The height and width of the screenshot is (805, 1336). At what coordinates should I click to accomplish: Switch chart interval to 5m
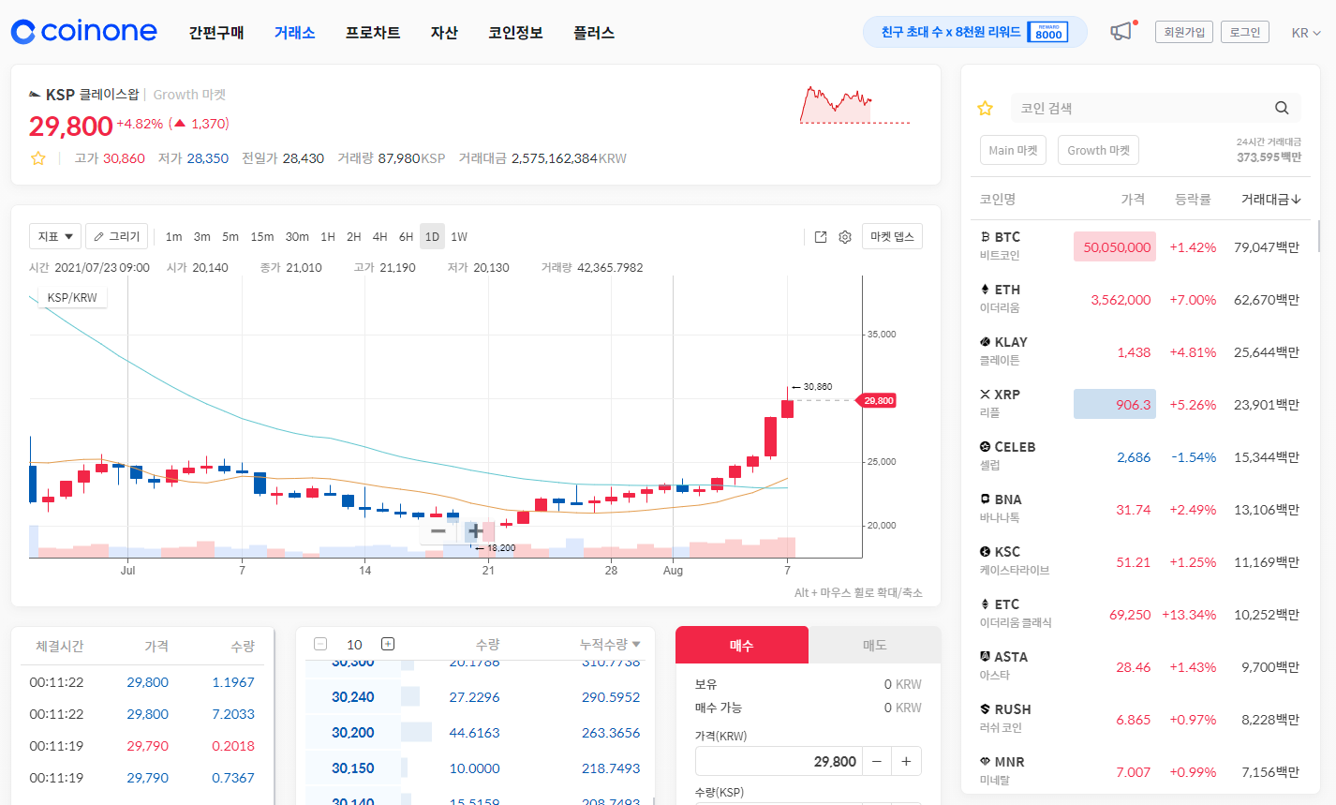click(230, 237)
